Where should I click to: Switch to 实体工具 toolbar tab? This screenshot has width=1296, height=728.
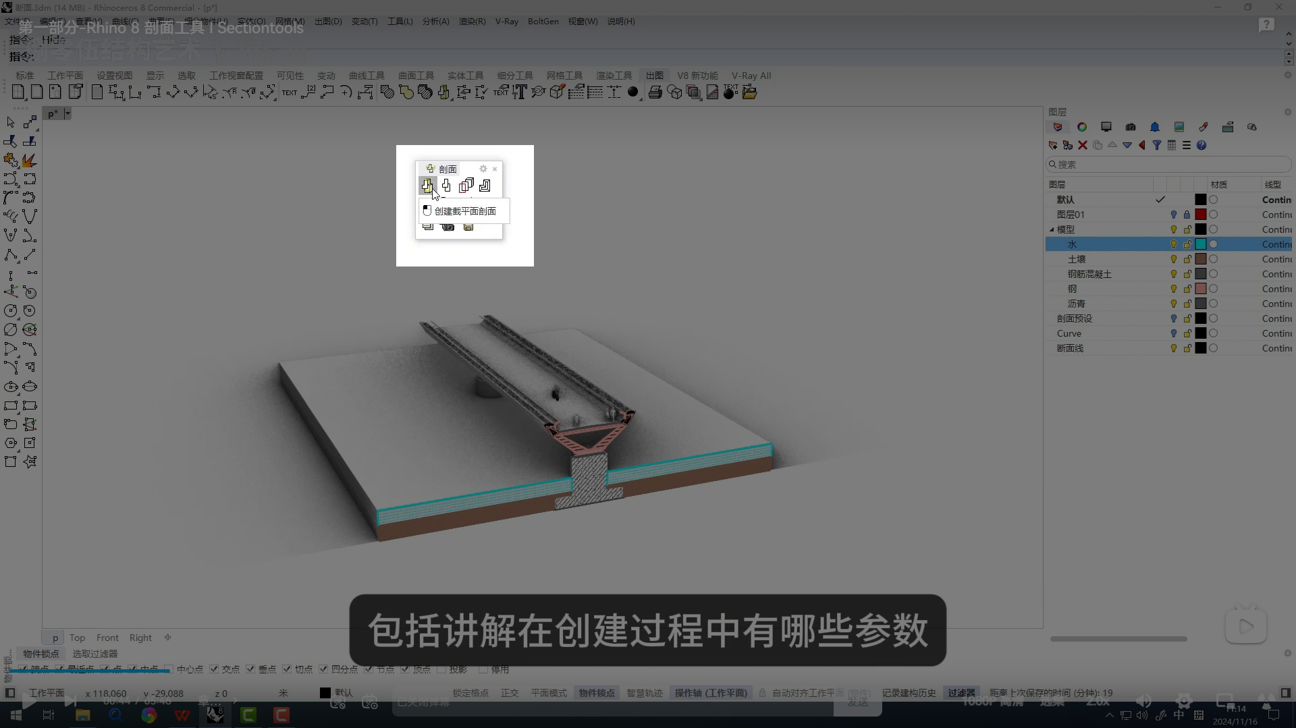pos(465,76)
